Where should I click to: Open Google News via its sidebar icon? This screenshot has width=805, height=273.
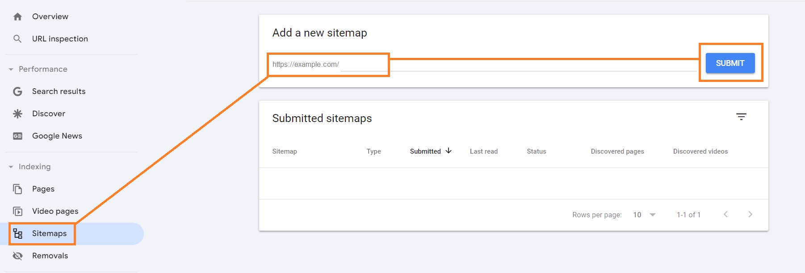18,136
